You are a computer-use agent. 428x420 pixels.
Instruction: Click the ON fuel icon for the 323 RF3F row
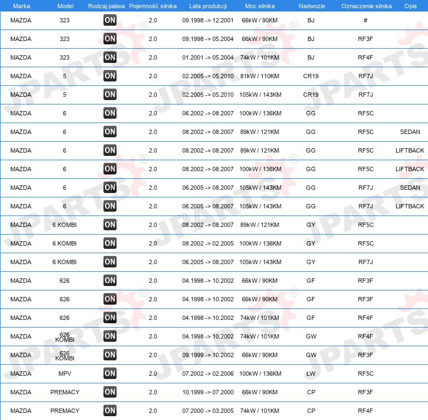[x=110, y=39]
